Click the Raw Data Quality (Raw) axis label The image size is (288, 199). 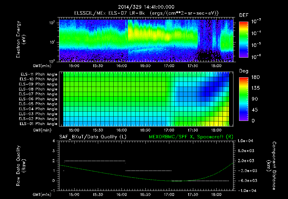(21, 166)
